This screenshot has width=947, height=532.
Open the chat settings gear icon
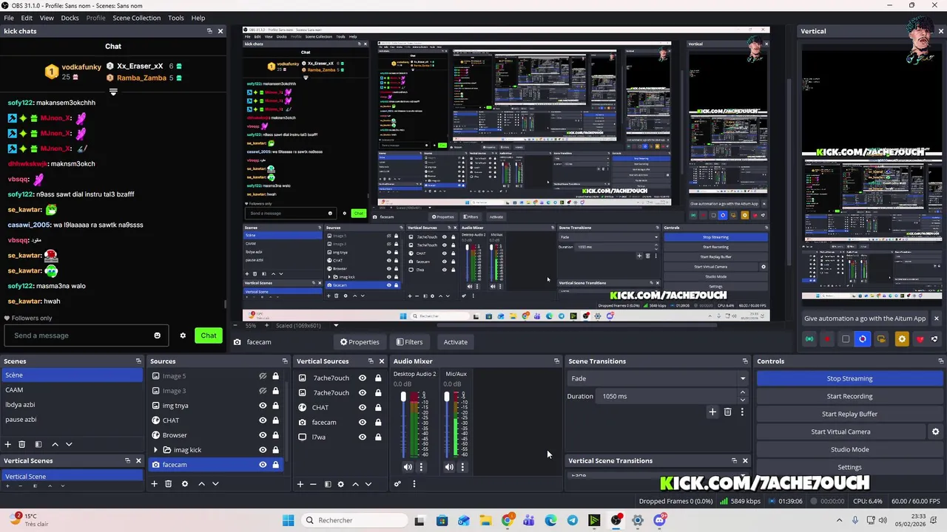click(183, 335)
